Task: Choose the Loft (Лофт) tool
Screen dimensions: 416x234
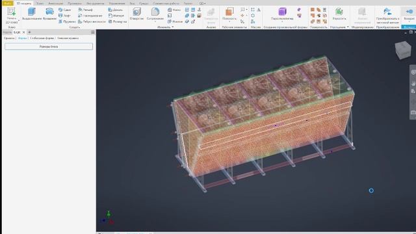Action: [x=64, y=16]
